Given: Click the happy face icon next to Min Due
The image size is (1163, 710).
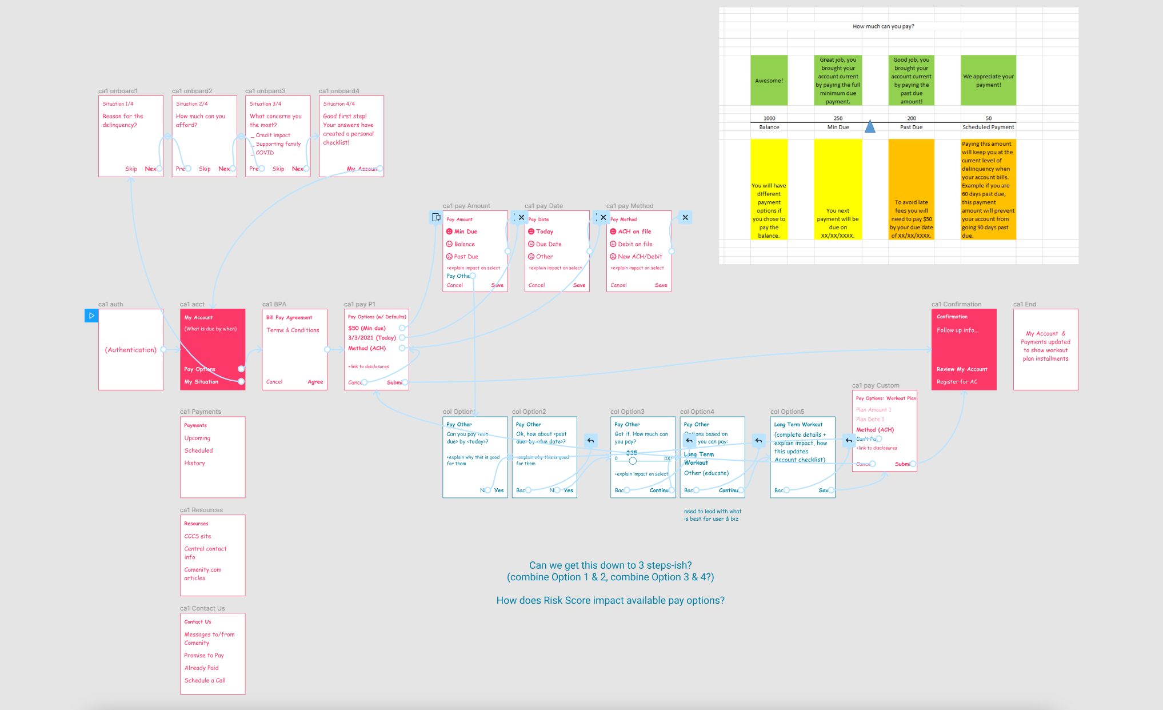Looking at the screenshot, I should tap(449, 231).
